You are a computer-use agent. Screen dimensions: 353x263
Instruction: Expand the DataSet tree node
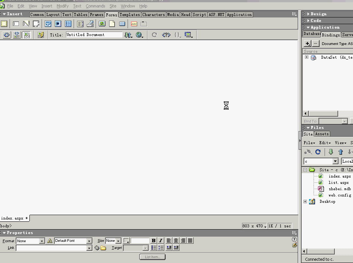tap(306, 57)
